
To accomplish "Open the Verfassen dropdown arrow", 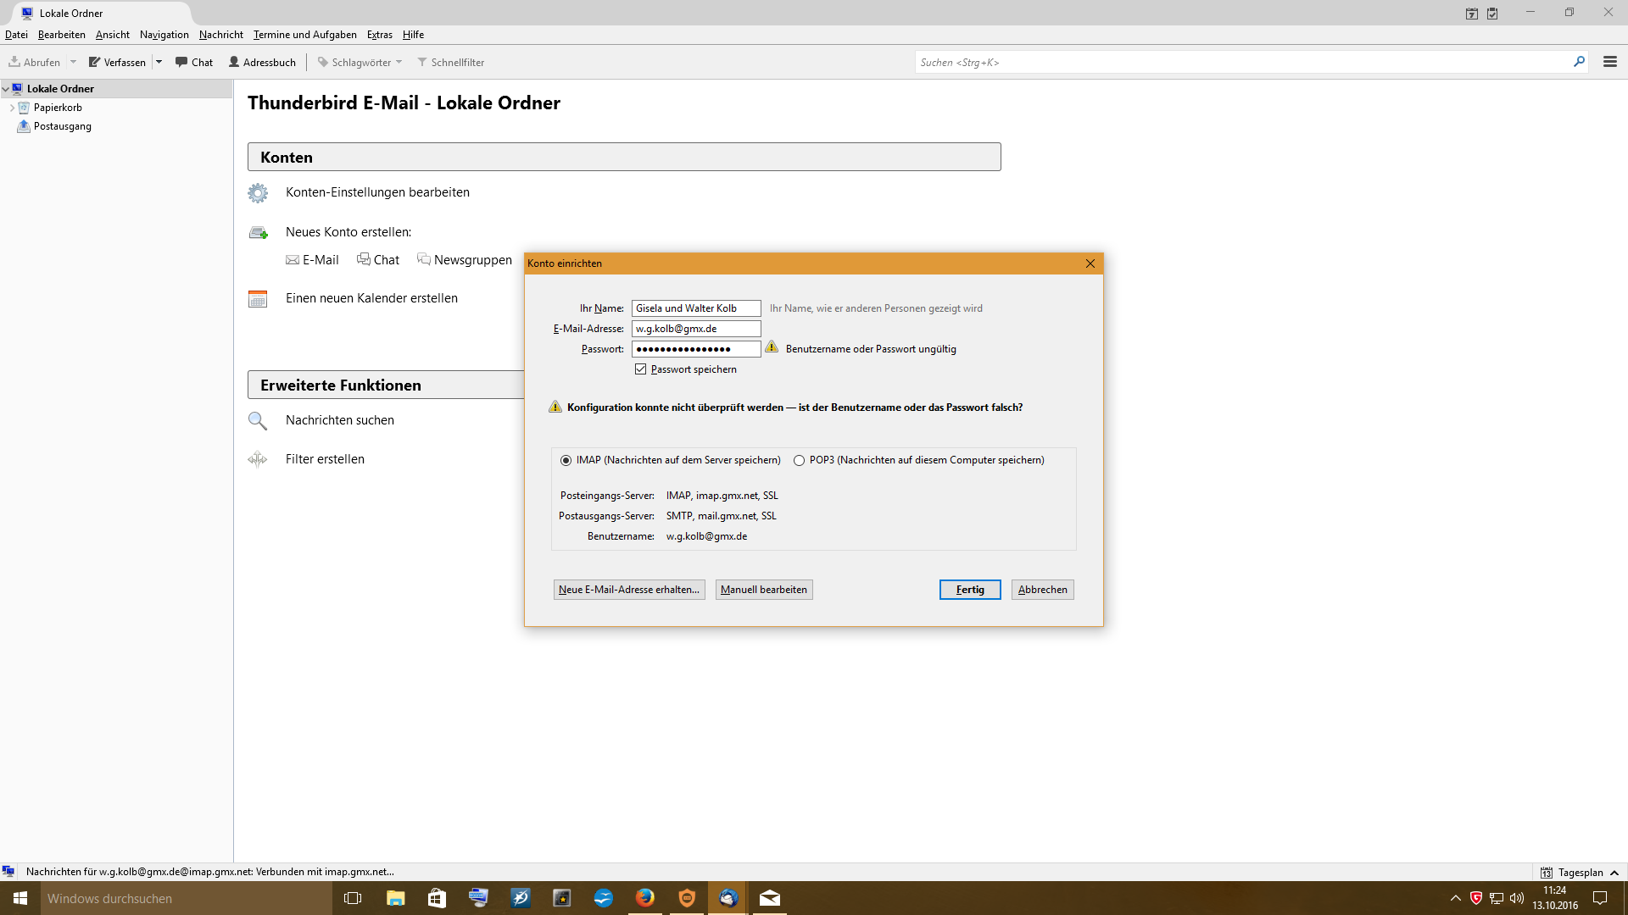I will coord(159,62).
